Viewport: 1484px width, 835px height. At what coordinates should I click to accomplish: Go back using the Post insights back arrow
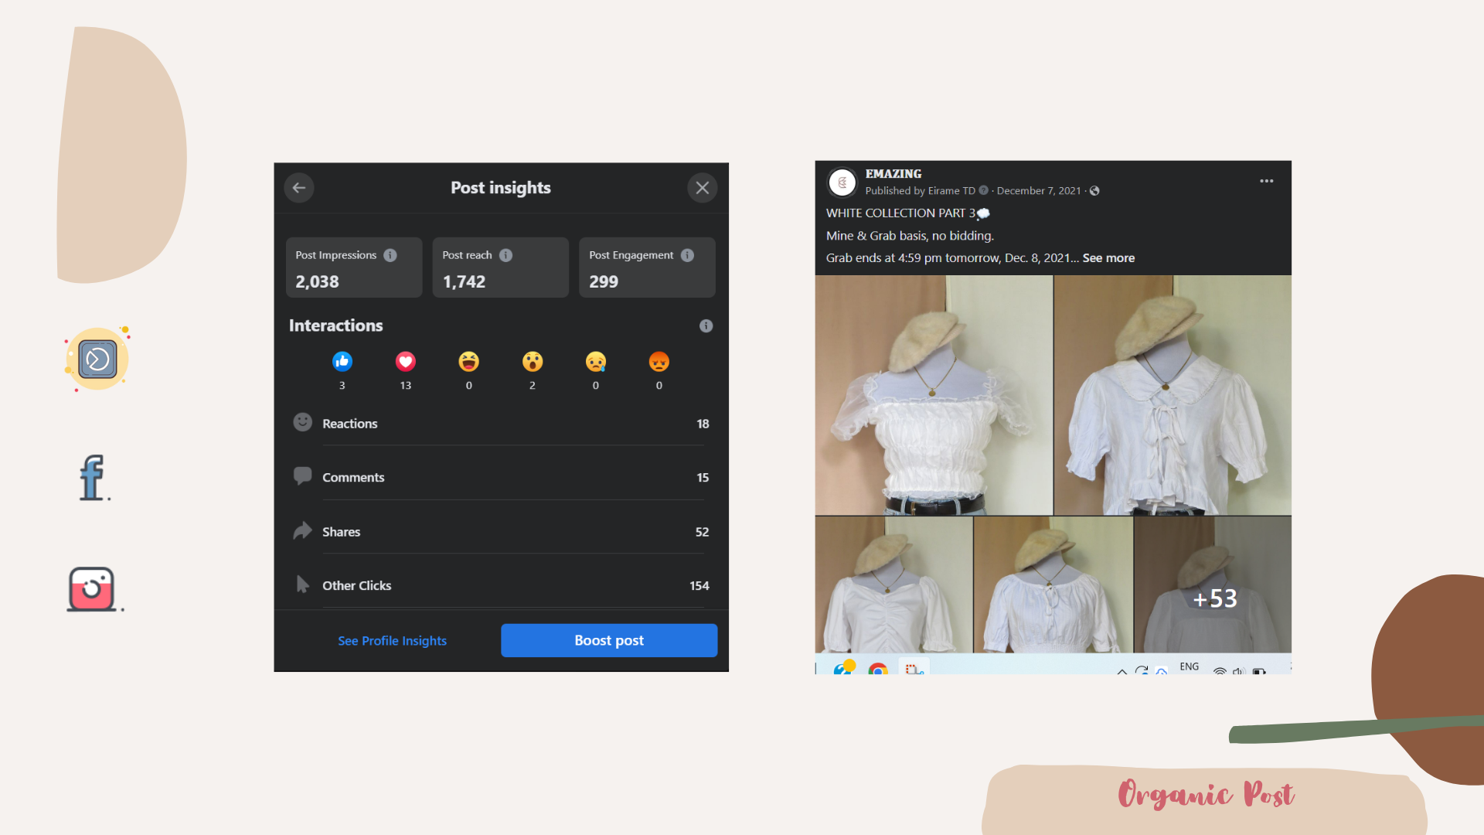(x=299, y=188)
